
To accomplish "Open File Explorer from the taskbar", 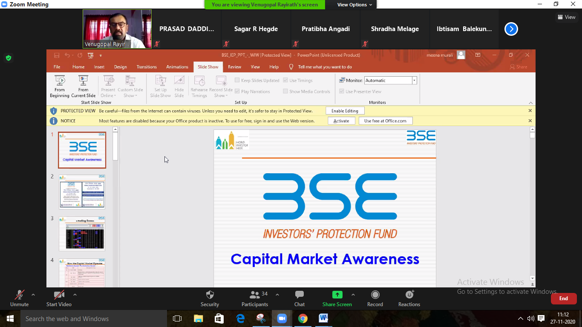I will click(198, 318).
